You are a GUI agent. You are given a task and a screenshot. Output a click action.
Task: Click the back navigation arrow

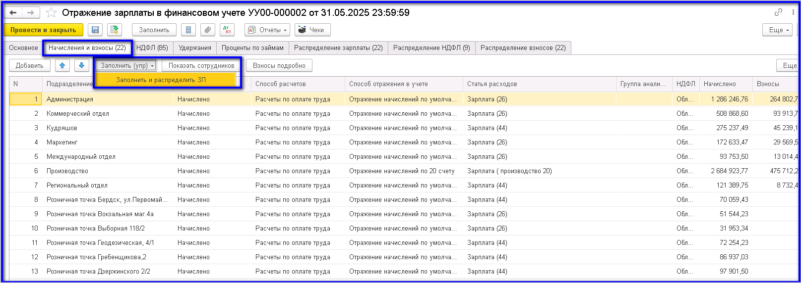(x=13, y=13)
